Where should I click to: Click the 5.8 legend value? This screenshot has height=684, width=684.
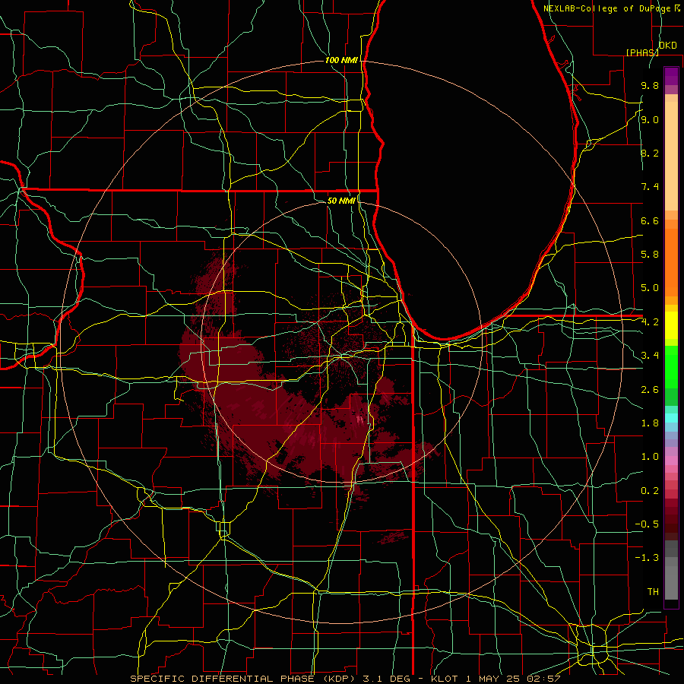click(650, 255)
